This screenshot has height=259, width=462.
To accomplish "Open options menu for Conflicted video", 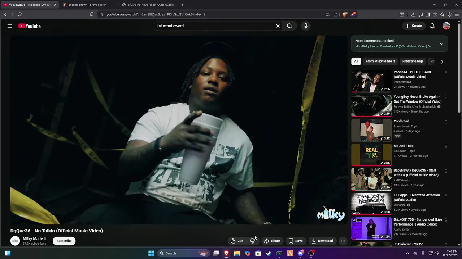I will click(446, 122).
